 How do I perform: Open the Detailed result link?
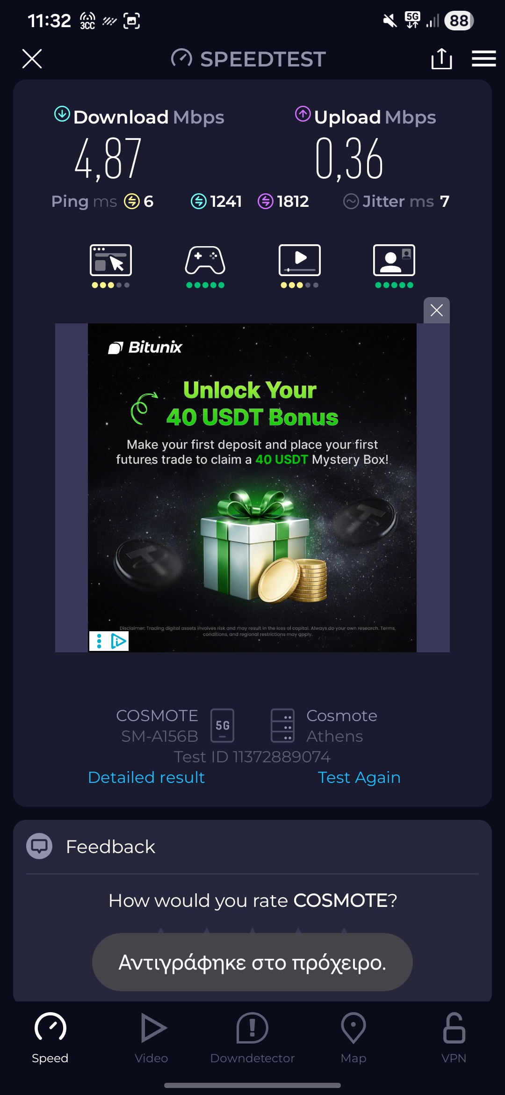coord(146,777)
